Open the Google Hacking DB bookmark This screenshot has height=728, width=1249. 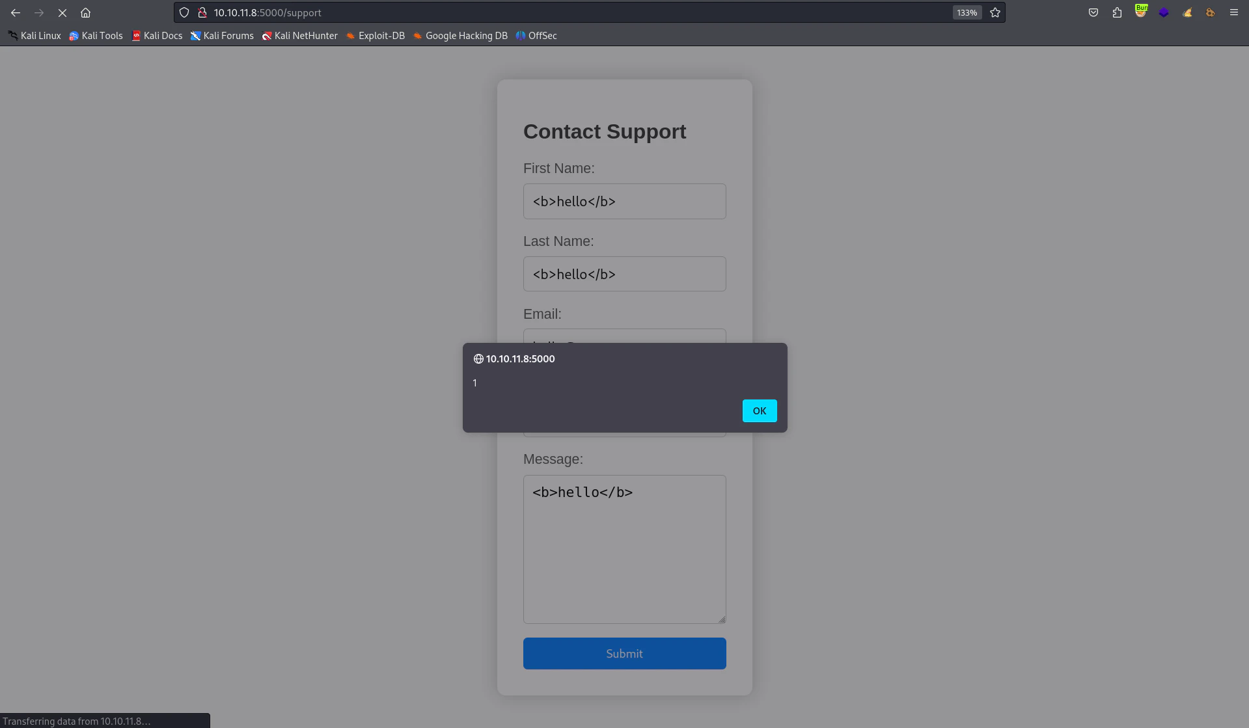click(x=460, y=36)
